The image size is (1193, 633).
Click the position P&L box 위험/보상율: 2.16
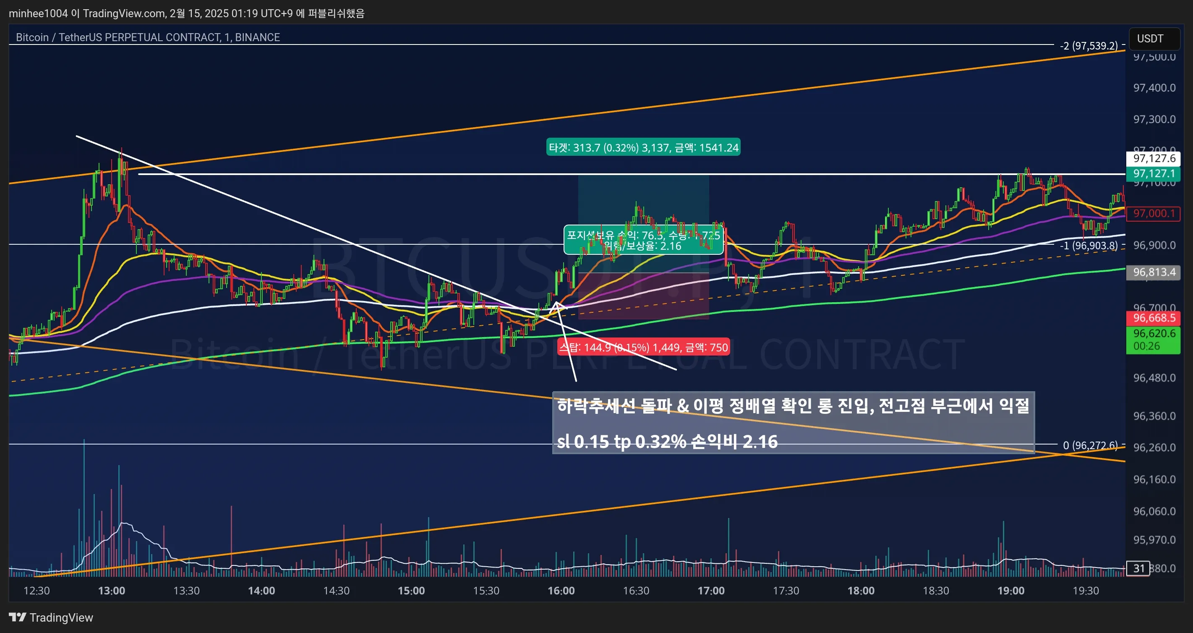(x=643, y=240)
